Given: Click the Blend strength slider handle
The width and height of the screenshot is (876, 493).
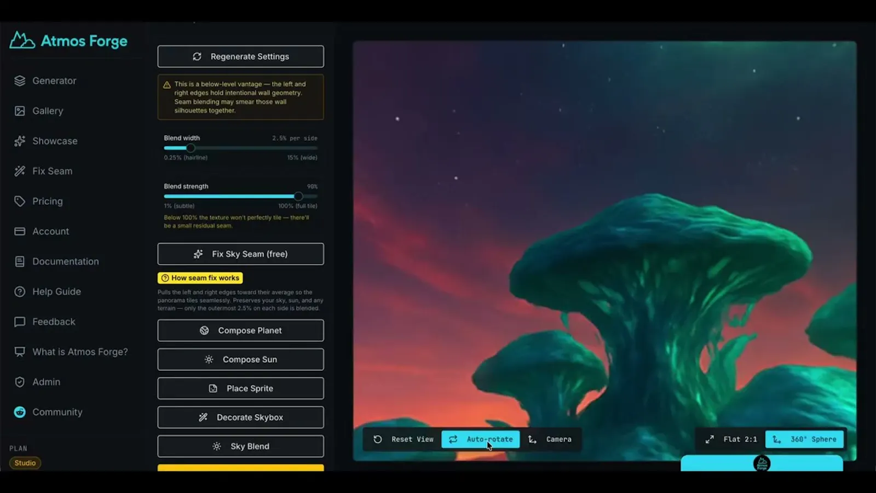Looking at the screenshot, I should [298, 196].
